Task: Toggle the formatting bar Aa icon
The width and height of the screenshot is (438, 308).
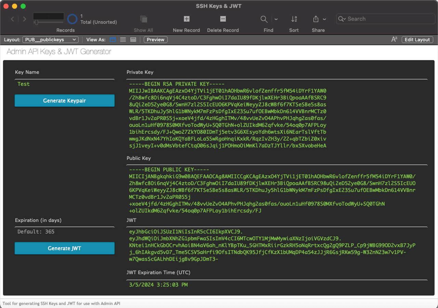Action: click(394, 40)
